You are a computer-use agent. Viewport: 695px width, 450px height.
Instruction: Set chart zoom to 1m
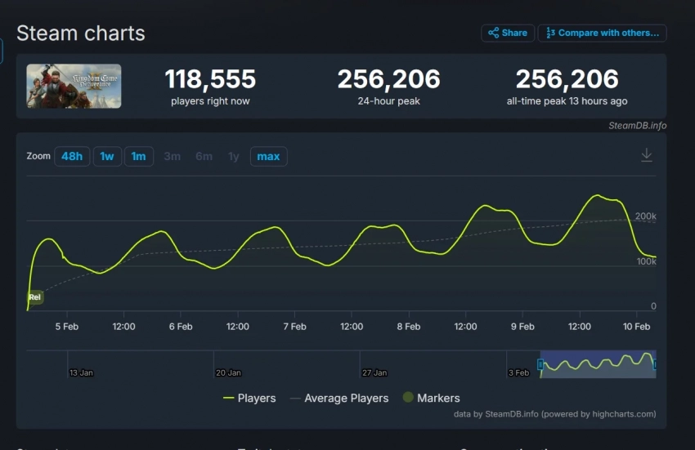coord(138,156)
